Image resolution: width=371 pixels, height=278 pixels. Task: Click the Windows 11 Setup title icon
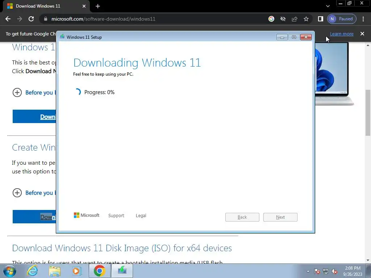point(62,37)
